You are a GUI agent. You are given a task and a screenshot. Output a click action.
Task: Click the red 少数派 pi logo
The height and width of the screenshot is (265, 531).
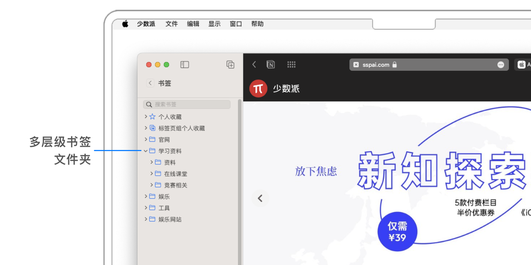pos(258,88)
